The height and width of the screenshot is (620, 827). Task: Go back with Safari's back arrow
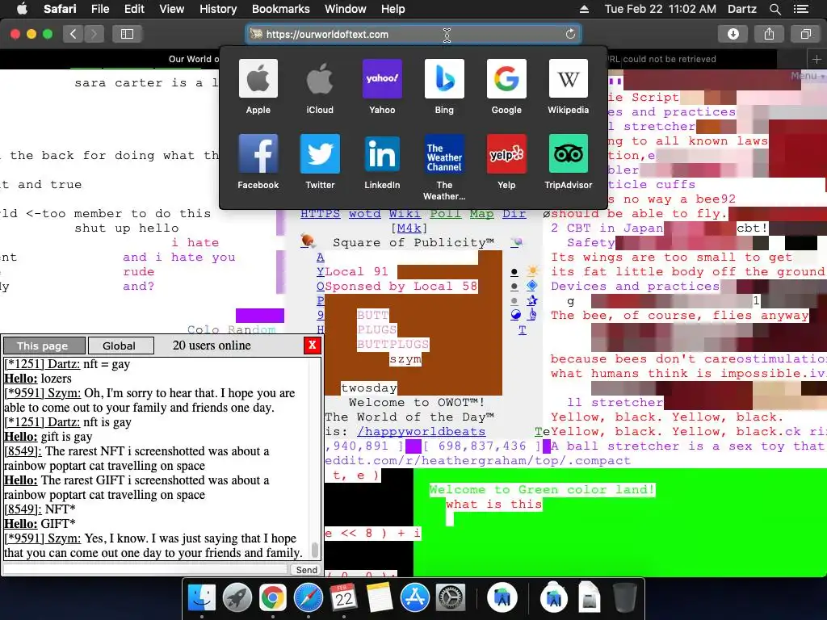[73, 34]
